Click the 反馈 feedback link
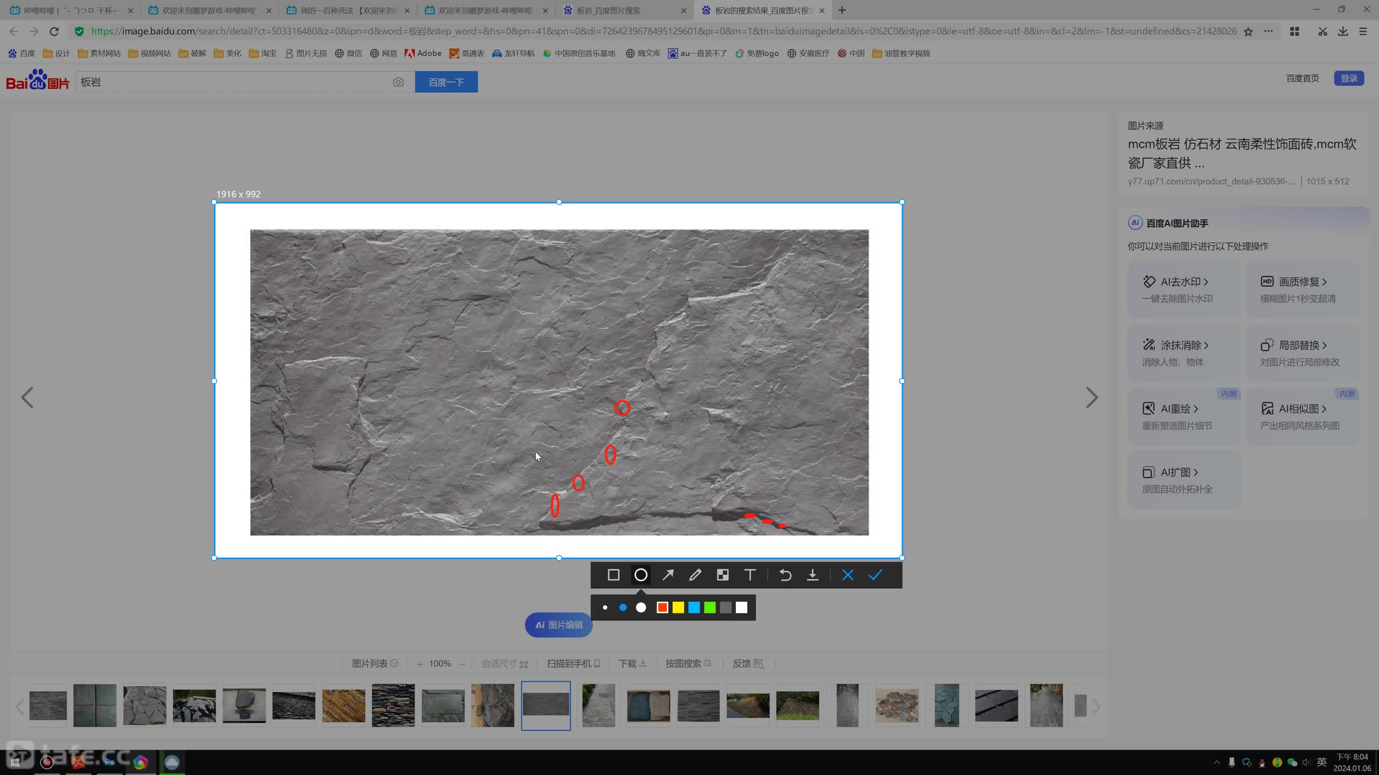The width and height of the screenshot is (1379, 775). pos(748,664)
